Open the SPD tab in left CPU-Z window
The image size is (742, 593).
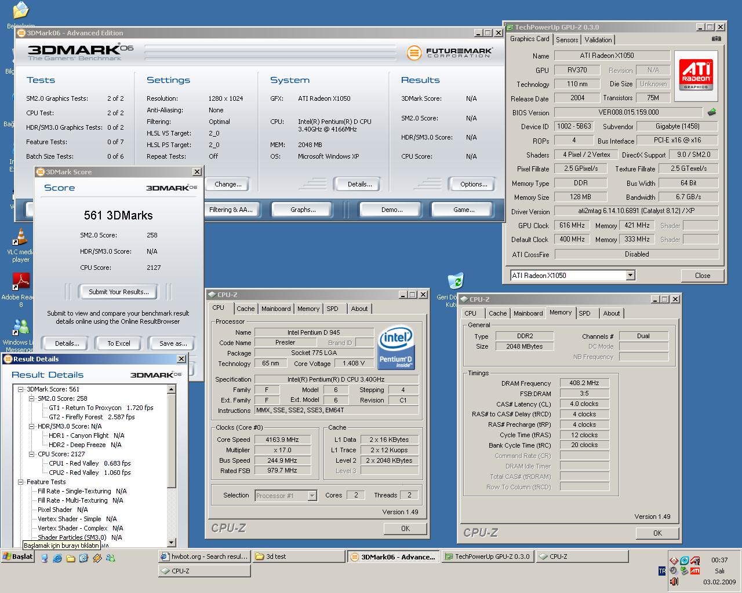[332, 309]
